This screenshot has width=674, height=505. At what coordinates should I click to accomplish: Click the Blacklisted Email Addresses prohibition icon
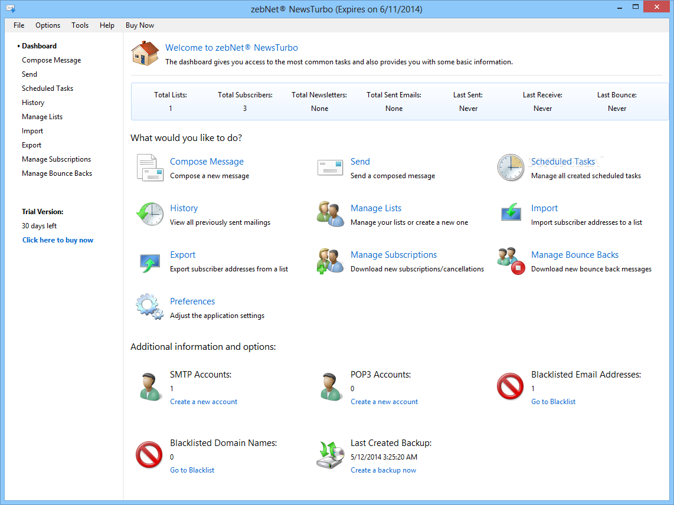(511, 386)
